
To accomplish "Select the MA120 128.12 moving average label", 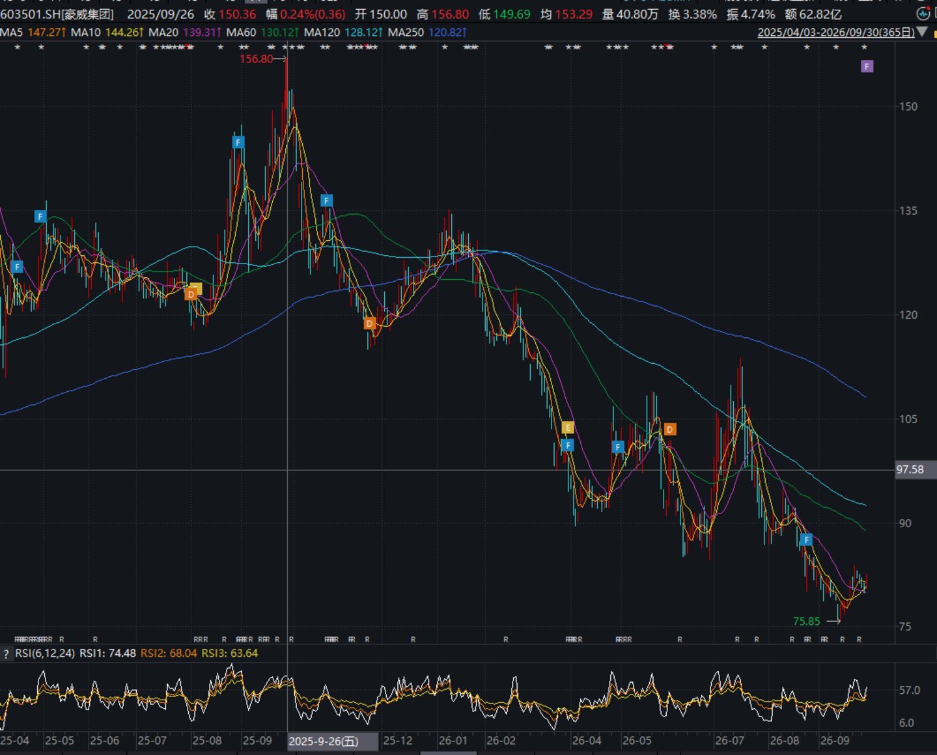I will pyautogui.click(x=343, y=32).
